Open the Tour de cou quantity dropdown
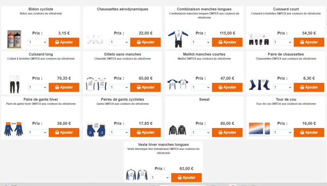 (x=282, y=133)
